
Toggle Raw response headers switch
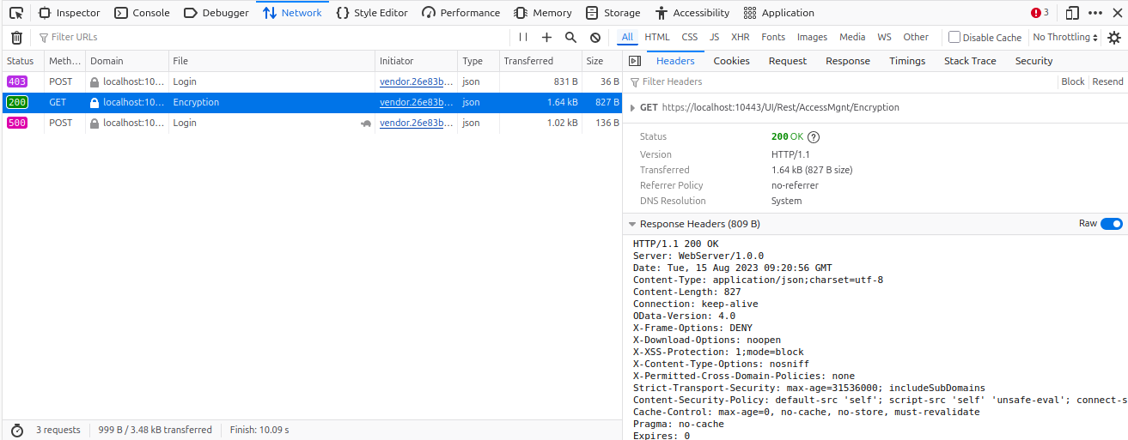1111,224
